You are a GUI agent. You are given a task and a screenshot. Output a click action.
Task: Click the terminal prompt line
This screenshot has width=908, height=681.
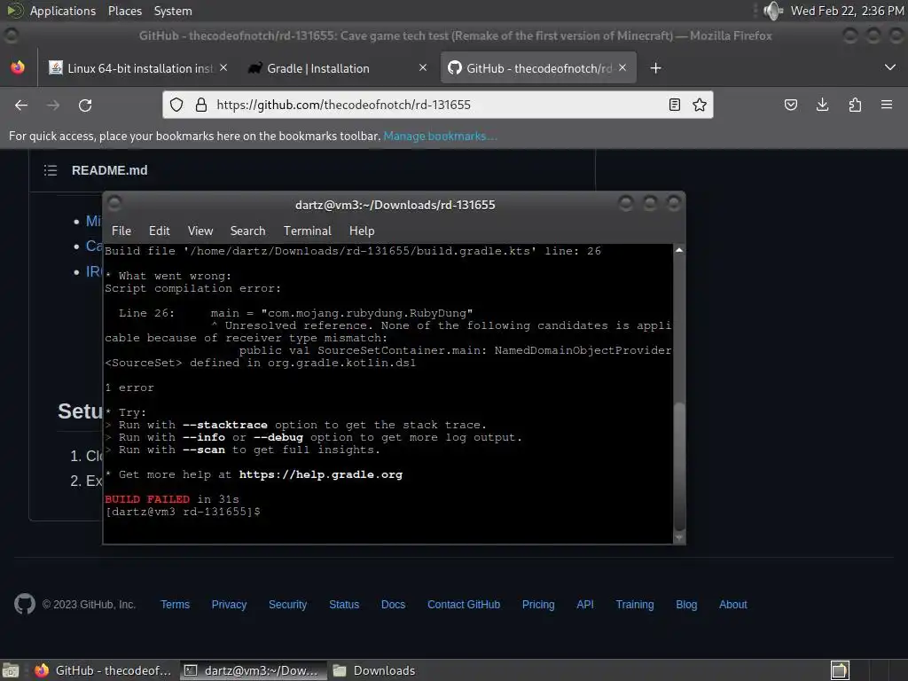183,512
